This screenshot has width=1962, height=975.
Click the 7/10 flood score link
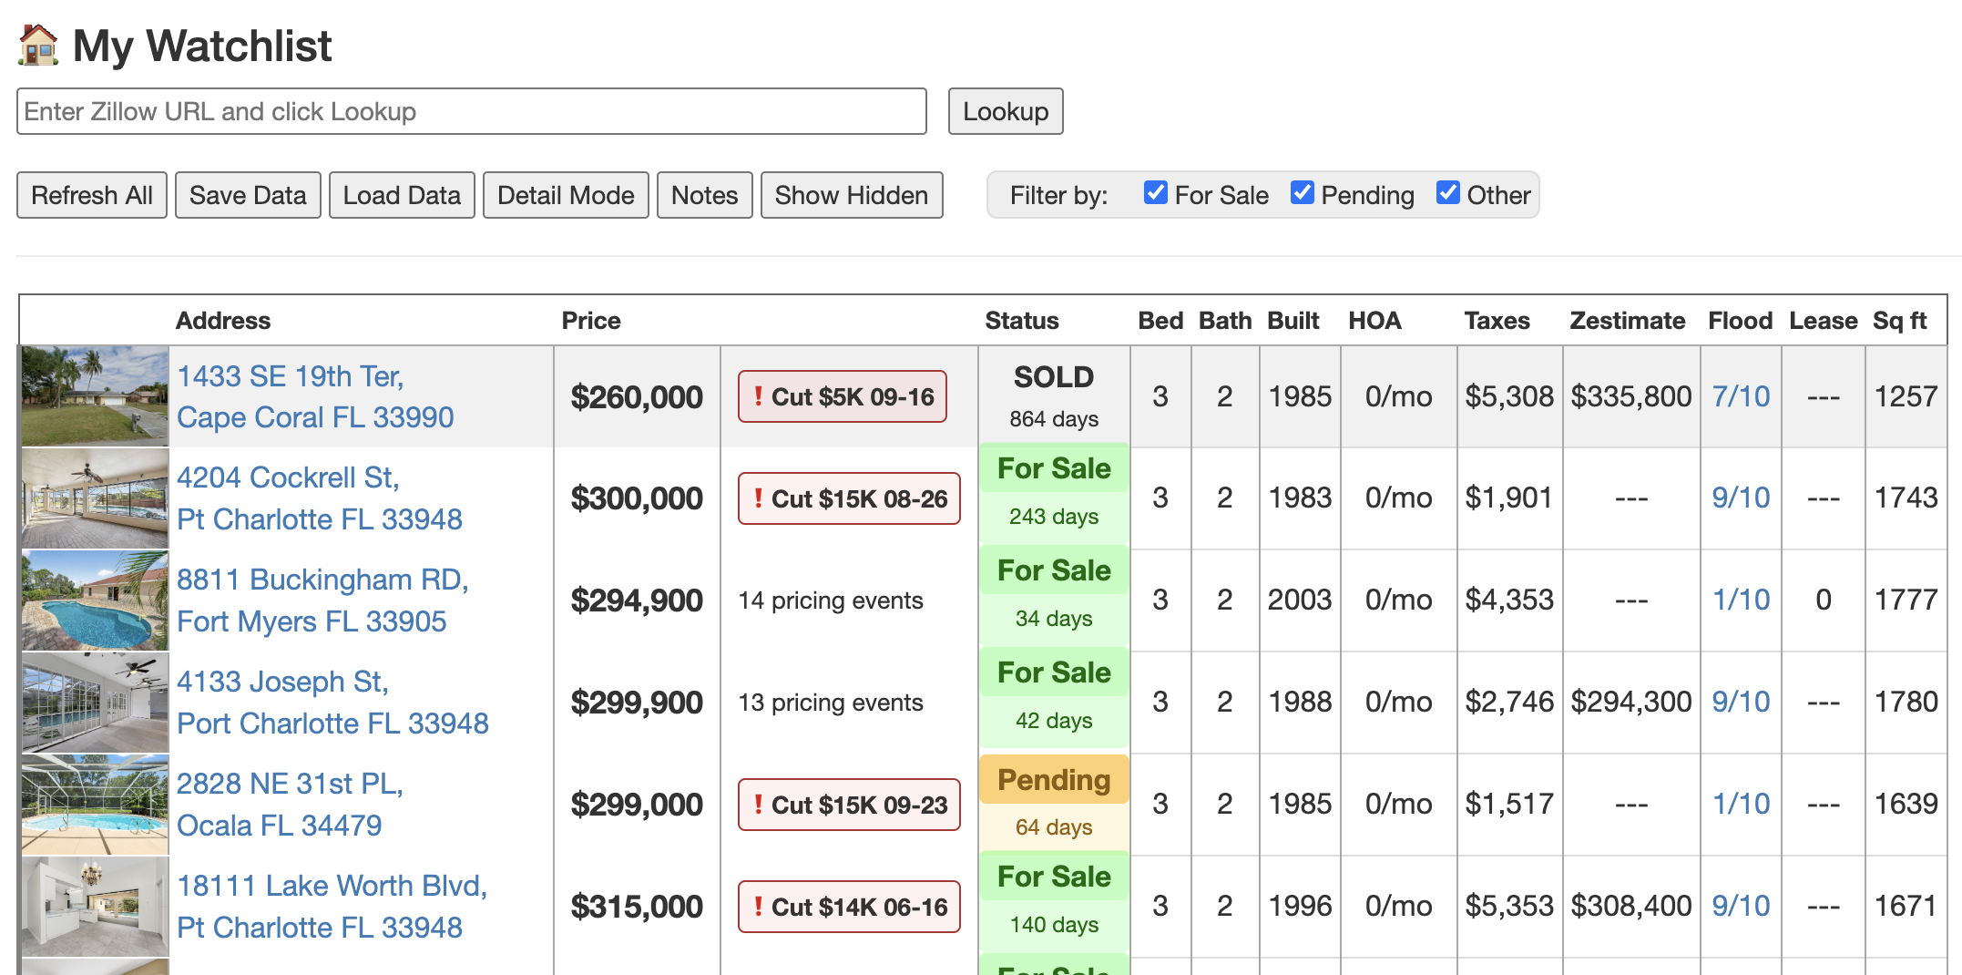click(1741, 396)
